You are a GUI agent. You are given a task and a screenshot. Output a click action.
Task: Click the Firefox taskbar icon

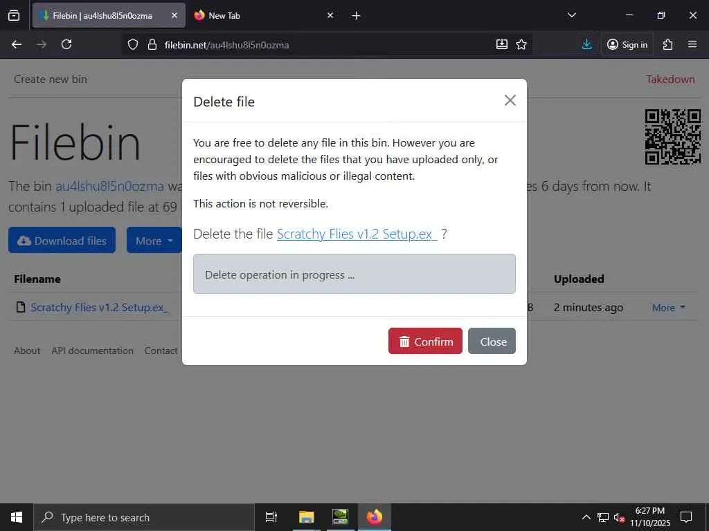(x=375, y=517)
